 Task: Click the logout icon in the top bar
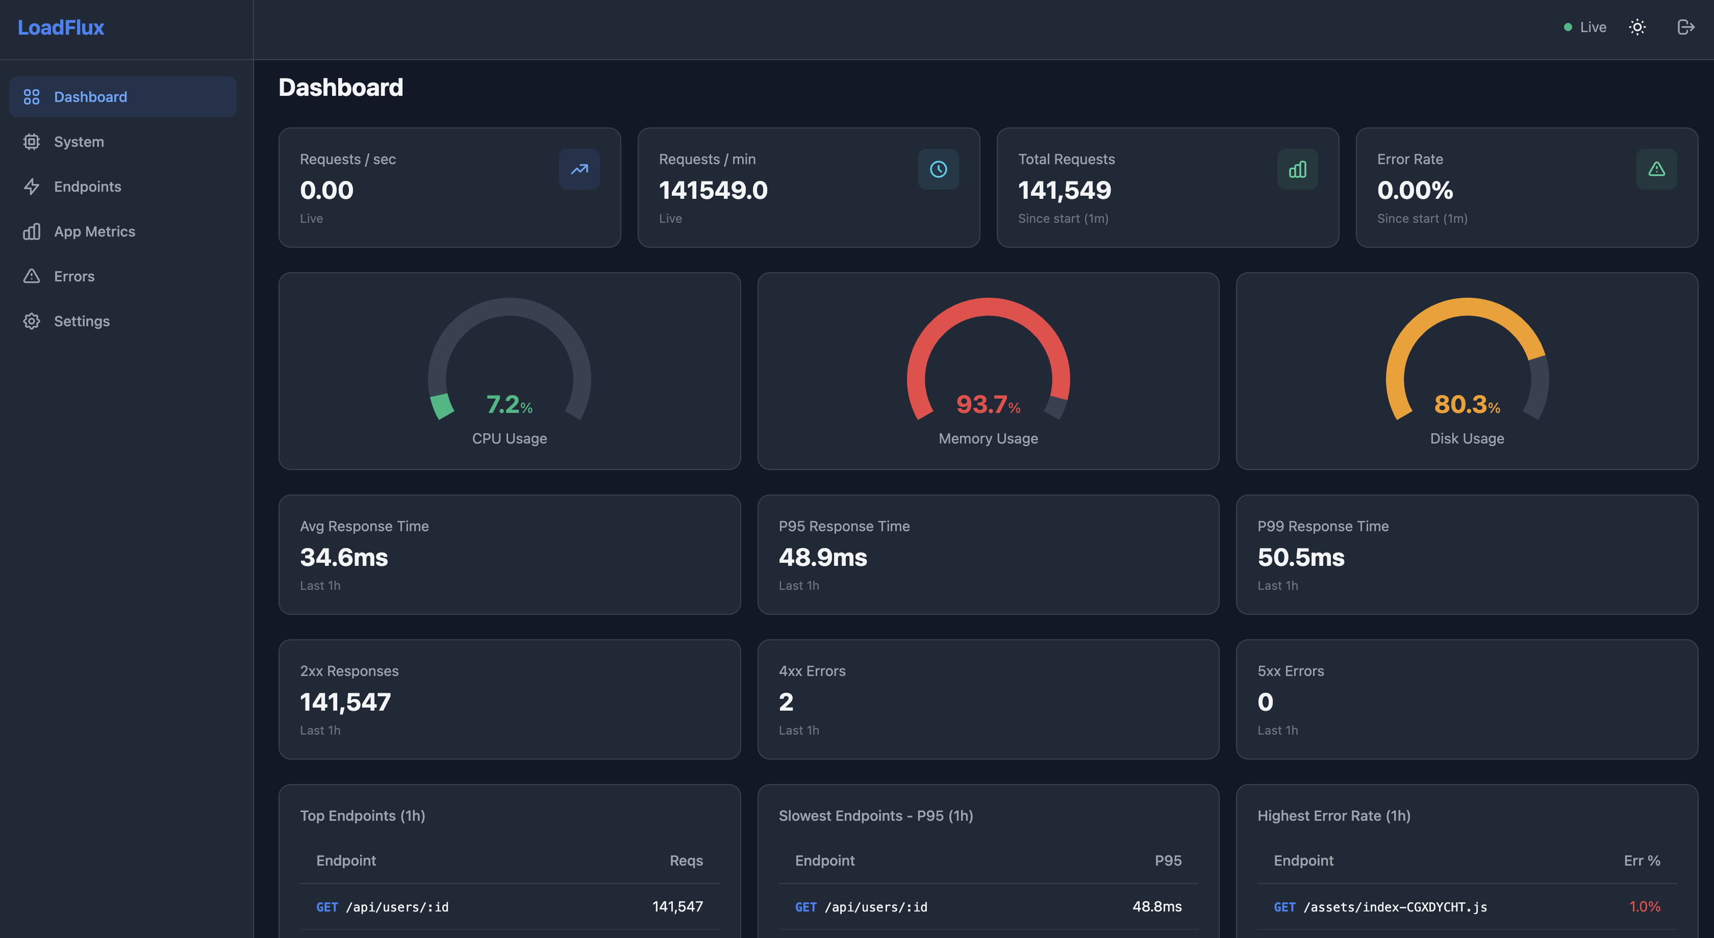click(x=1687, y=27)
